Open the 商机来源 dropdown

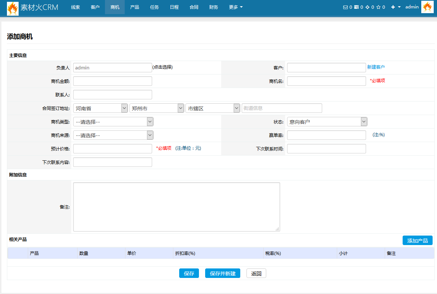113,135
